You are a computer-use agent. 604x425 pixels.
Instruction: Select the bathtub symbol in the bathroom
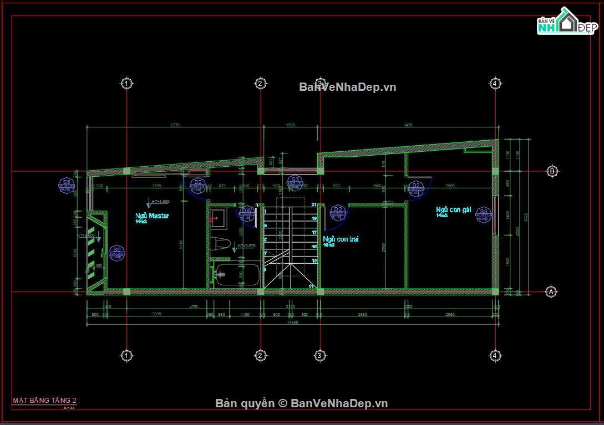click(x=237, y=274)
